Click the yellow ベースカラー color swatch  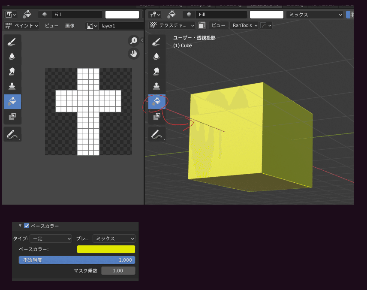coord(106,249)
